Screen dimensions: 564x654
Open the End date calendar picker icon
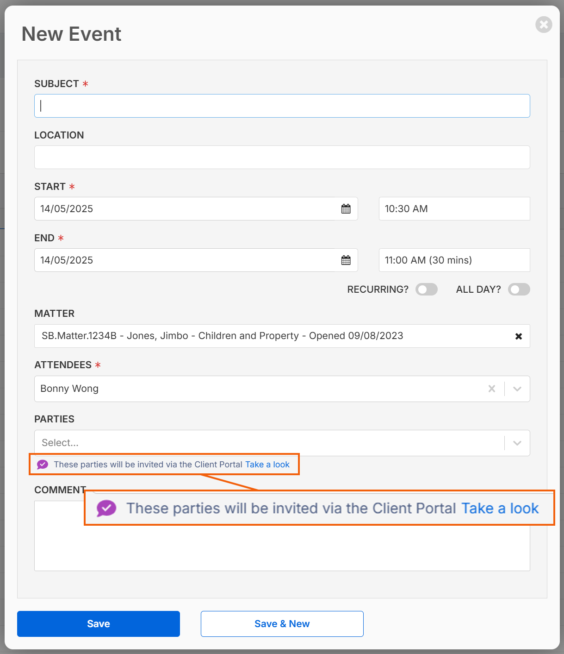pyautogui.click(x=346, y=260)
